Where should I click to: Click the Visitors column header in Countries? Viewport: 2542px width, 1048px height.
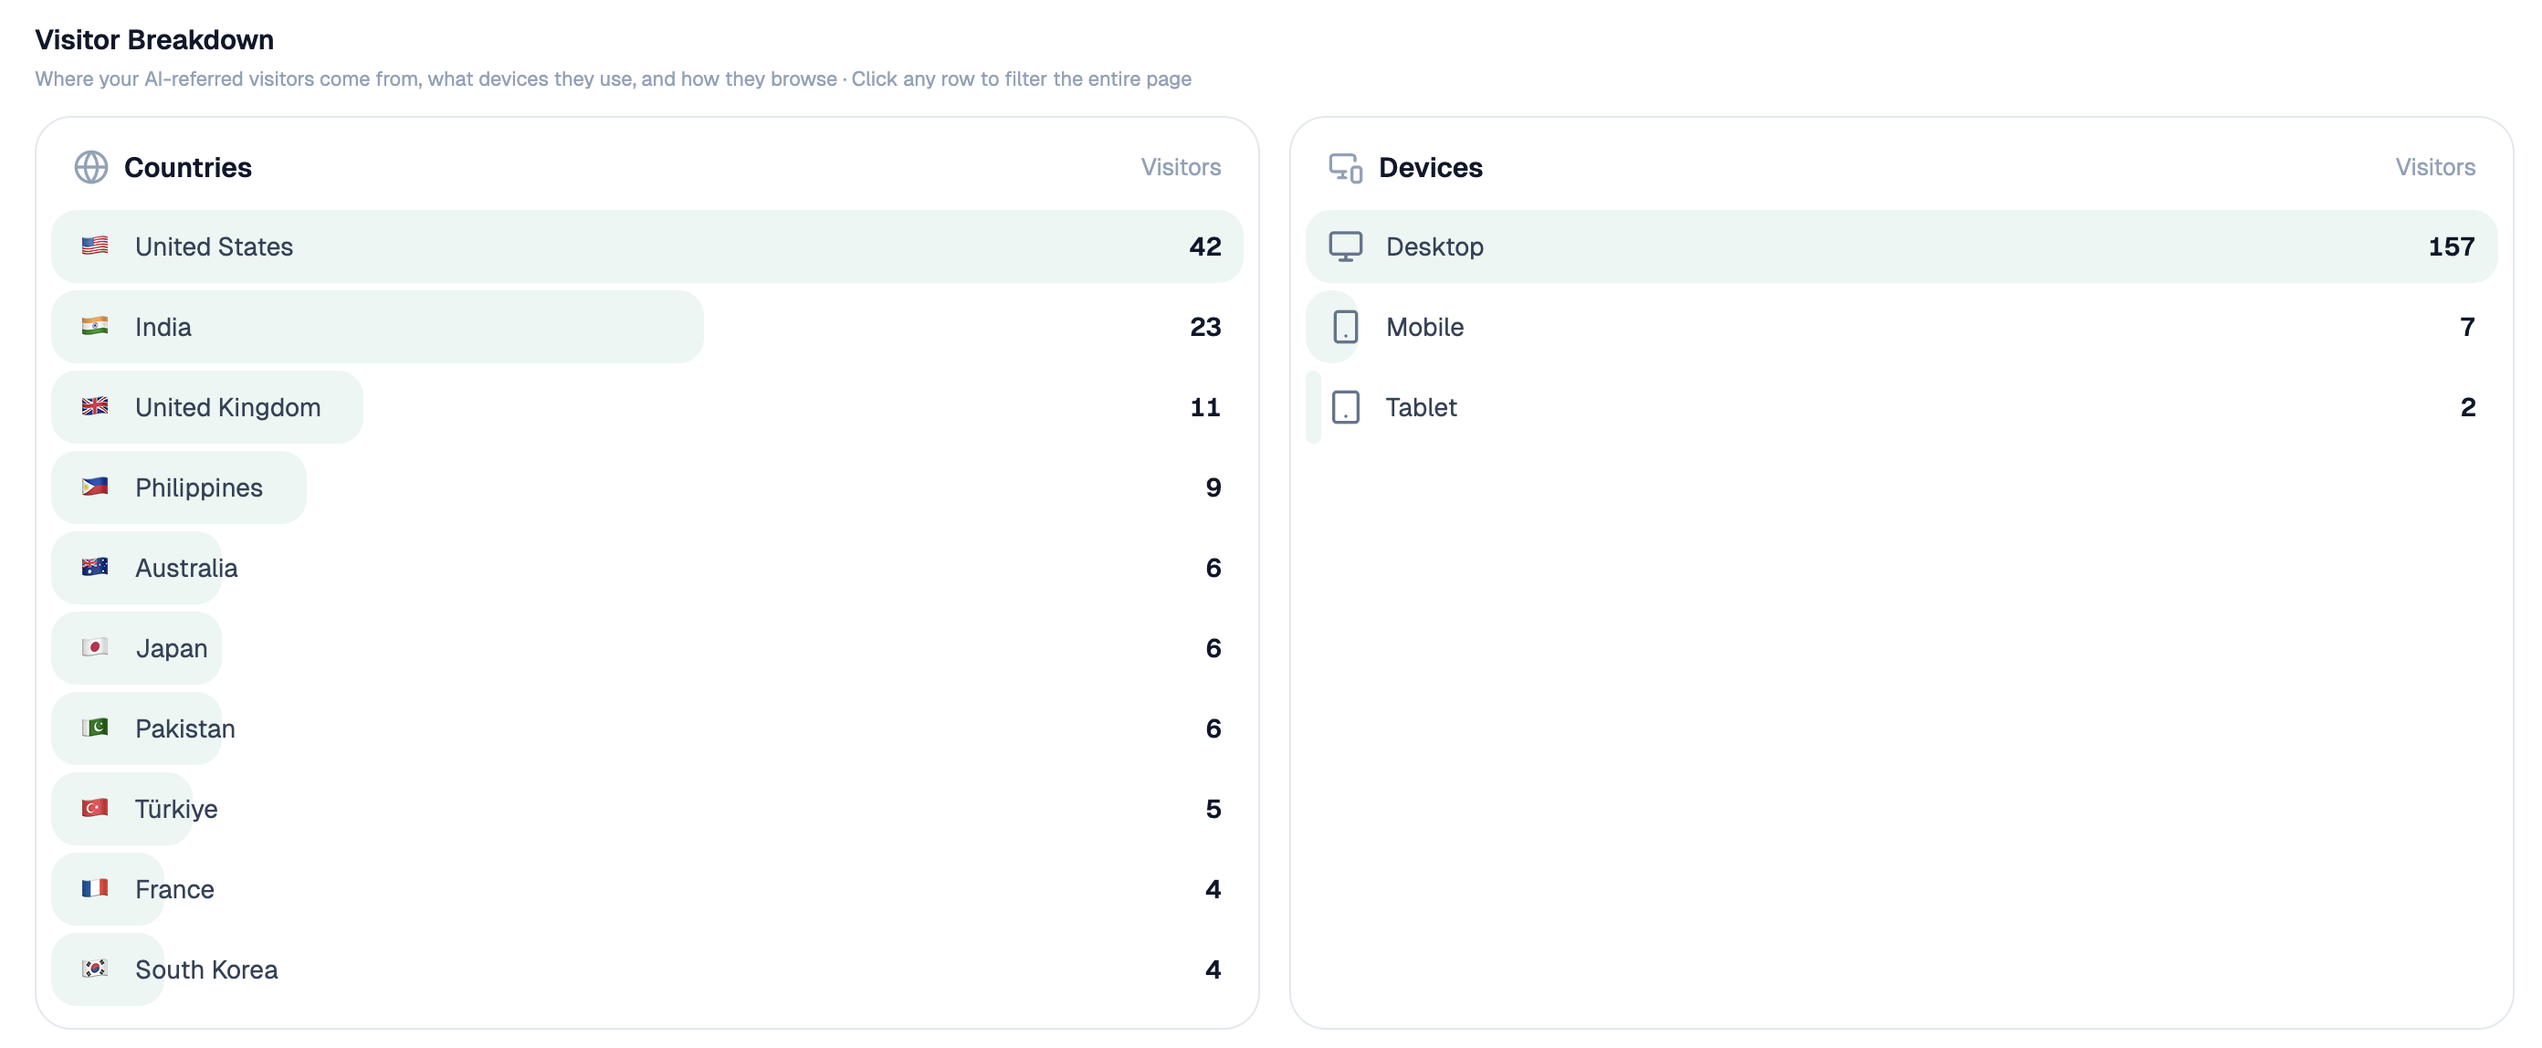(1181, 167)
